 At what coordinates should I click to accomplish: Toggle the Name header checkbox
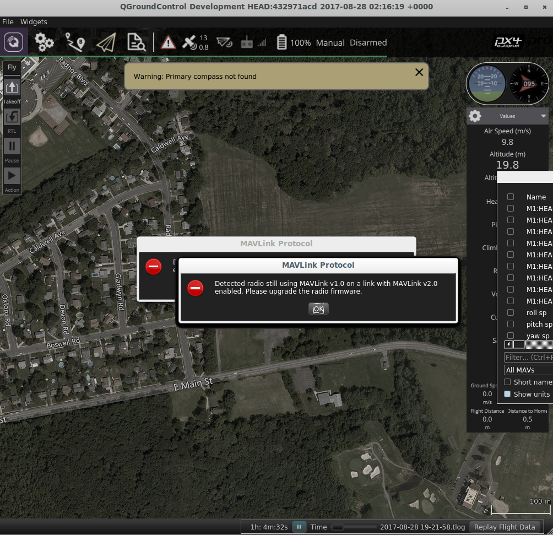[511, 197]
